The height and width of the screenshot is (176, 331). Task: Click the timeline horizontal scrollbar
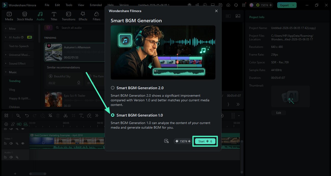(x=38, y=174)
